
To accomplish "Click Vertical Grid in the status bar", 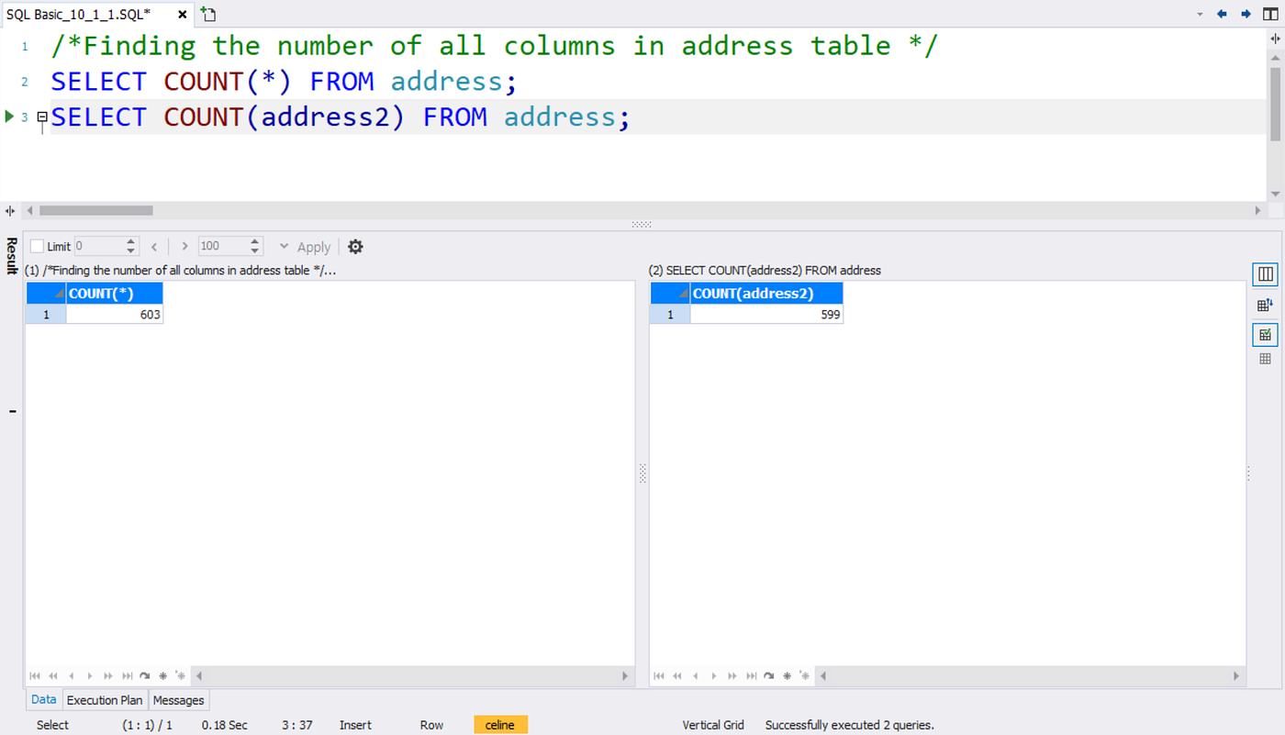I will (713, 725).
